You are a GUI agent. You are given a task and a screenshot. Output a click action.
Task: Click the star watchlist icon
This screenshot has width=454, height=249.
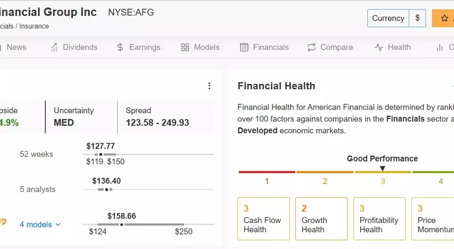pyautogui.click(x=444, y=18)
